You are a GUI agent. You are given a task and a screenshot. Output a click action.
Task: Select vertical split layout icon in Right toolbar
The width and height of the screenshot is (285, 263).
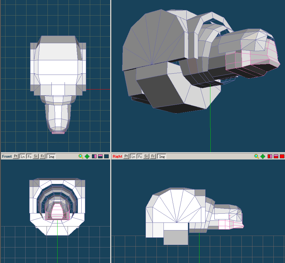coord(270,156)
